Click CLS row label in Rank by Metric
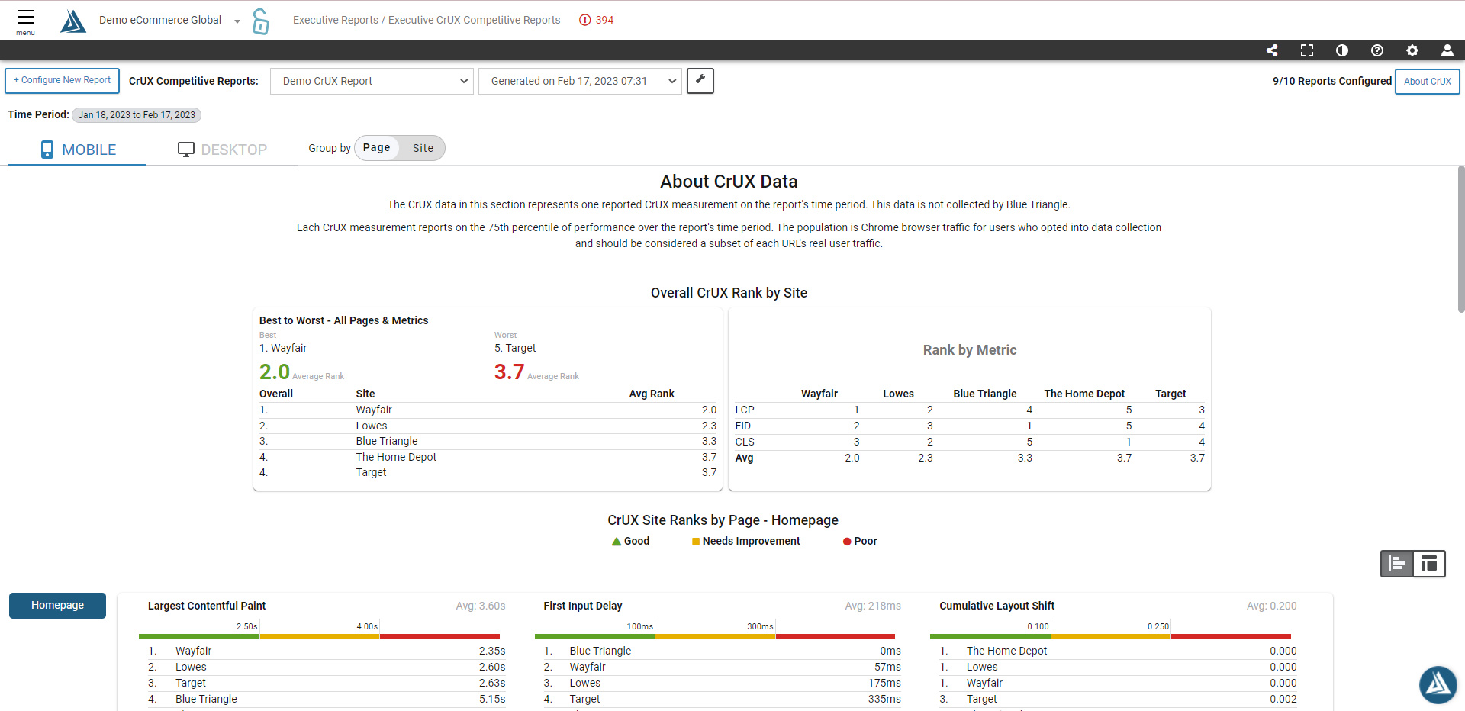 [745, 442]
